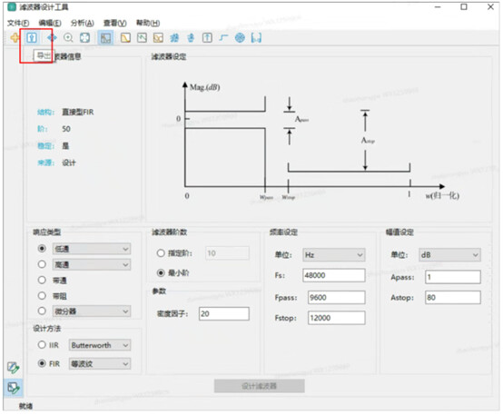Click the pan/move arrows toolbar icon

[52, 38]
